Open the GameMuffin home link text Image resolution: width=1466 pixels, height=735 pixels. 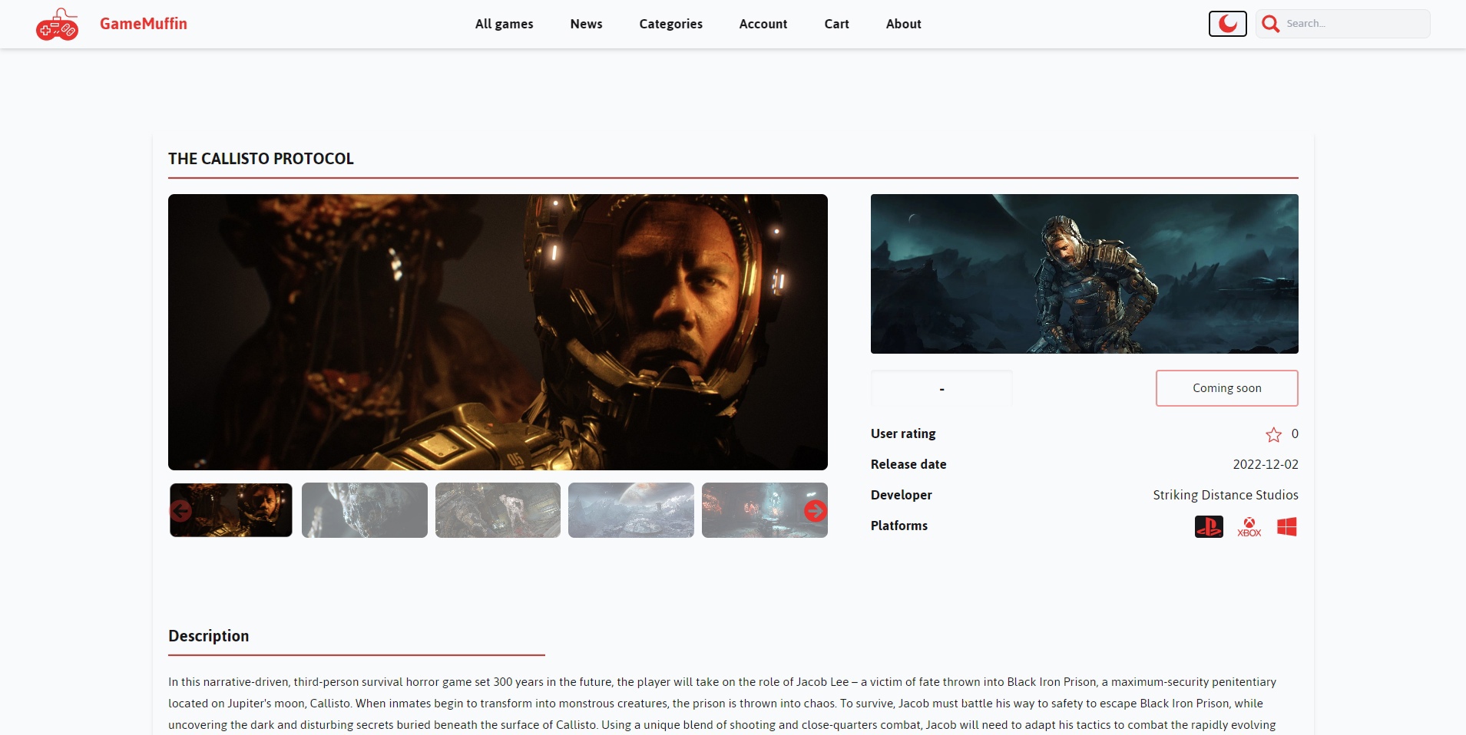point(144,24)
